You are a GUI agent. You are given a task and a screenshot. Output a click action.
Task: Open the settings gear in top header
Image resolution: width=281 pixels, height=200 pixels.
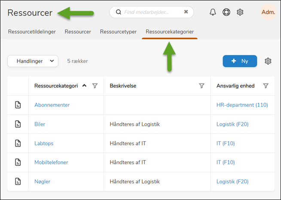(240, 12)
